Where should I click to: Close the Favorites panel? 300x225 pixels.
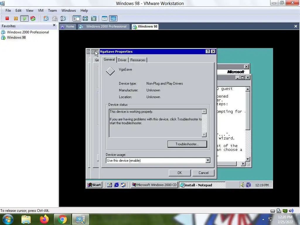[x=54, y=25]
